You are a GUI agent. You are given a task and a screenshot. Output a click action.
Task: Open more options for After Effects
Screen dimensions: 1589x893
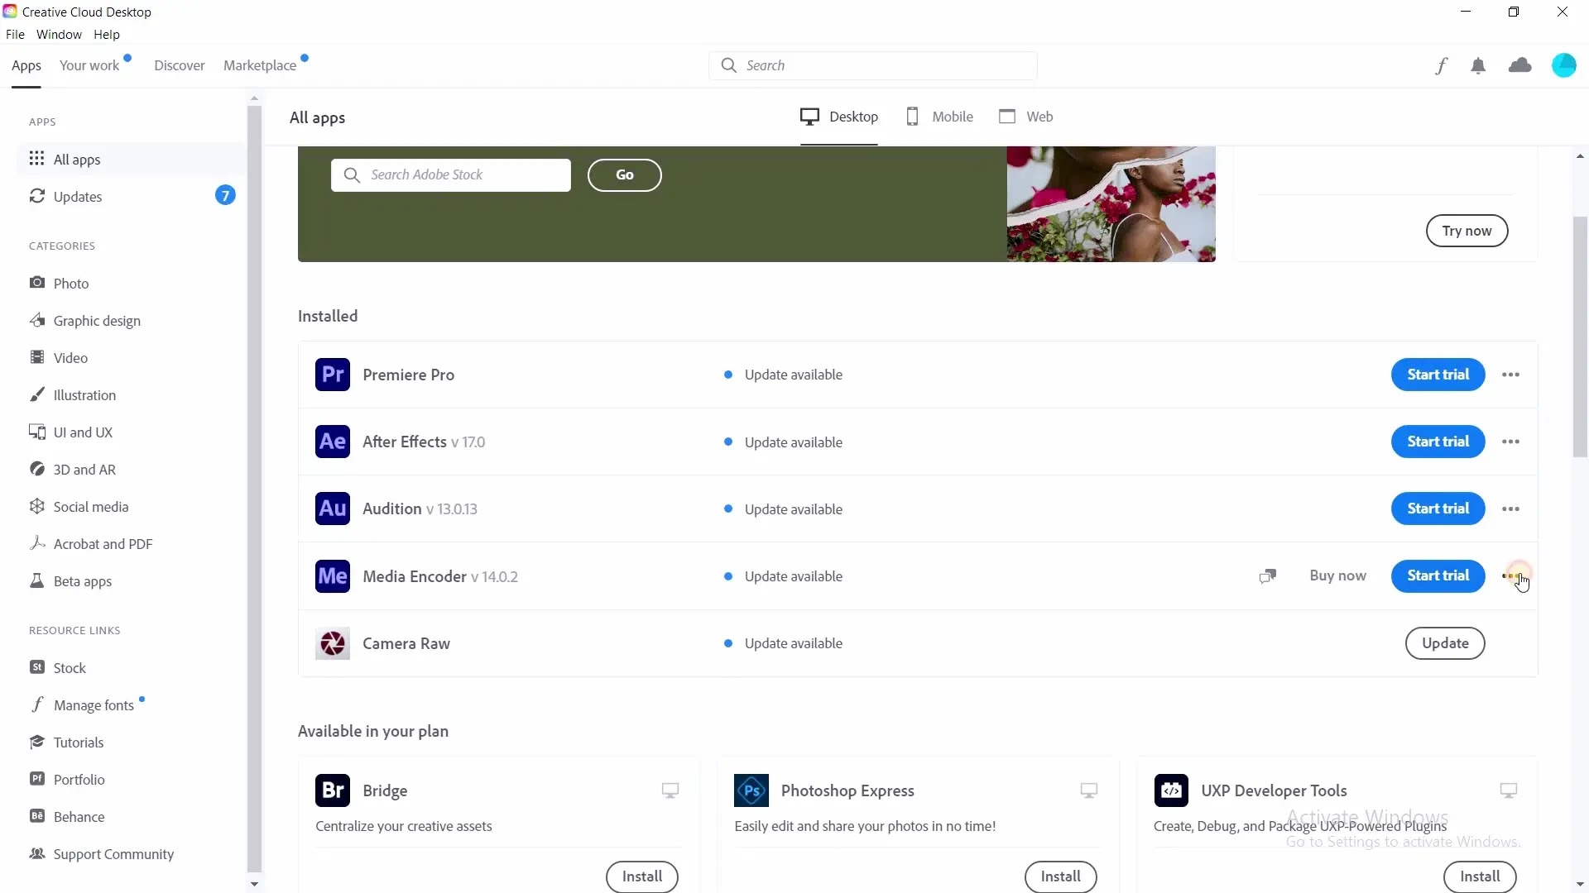click(x=1510, y=442)
